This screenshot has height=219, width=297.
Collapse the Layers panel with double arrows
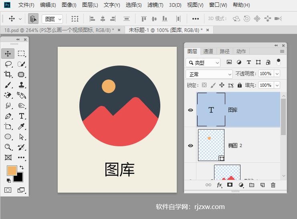coord(276,45)
